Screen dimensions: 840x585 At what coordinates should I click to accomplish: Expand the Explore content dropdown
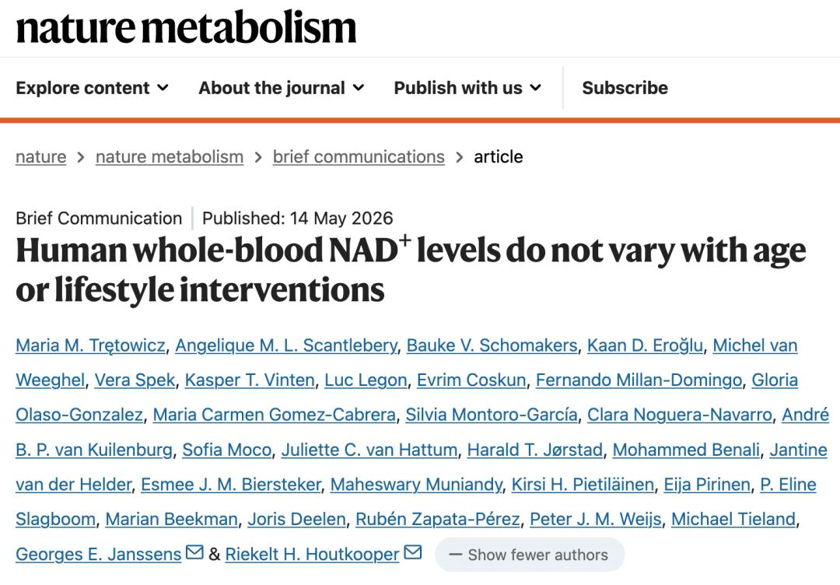pos(92,88)
